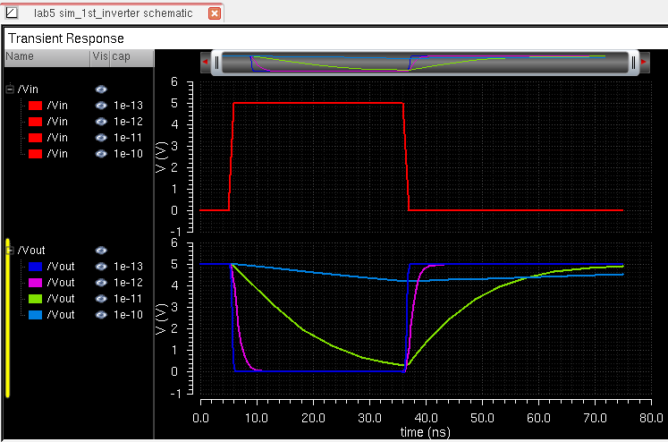Viewport: 668px width, 442px height.
Task: Click the green /Vout color swatch
Action: (x=36, y=299)
